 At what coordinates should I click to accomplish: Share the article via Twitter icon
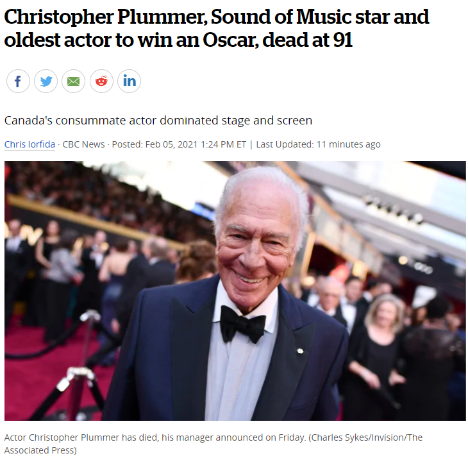click(x=46, y=81)
